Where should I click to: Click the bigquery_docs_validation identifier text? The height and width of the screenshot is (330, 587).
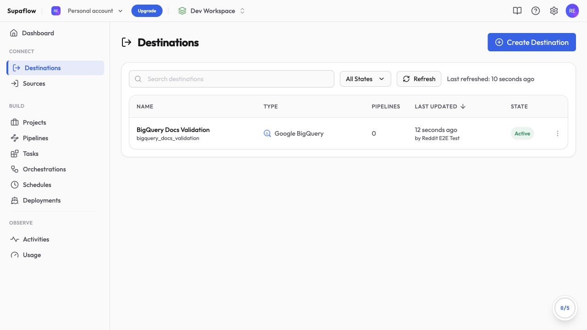[x=168, y=138]
